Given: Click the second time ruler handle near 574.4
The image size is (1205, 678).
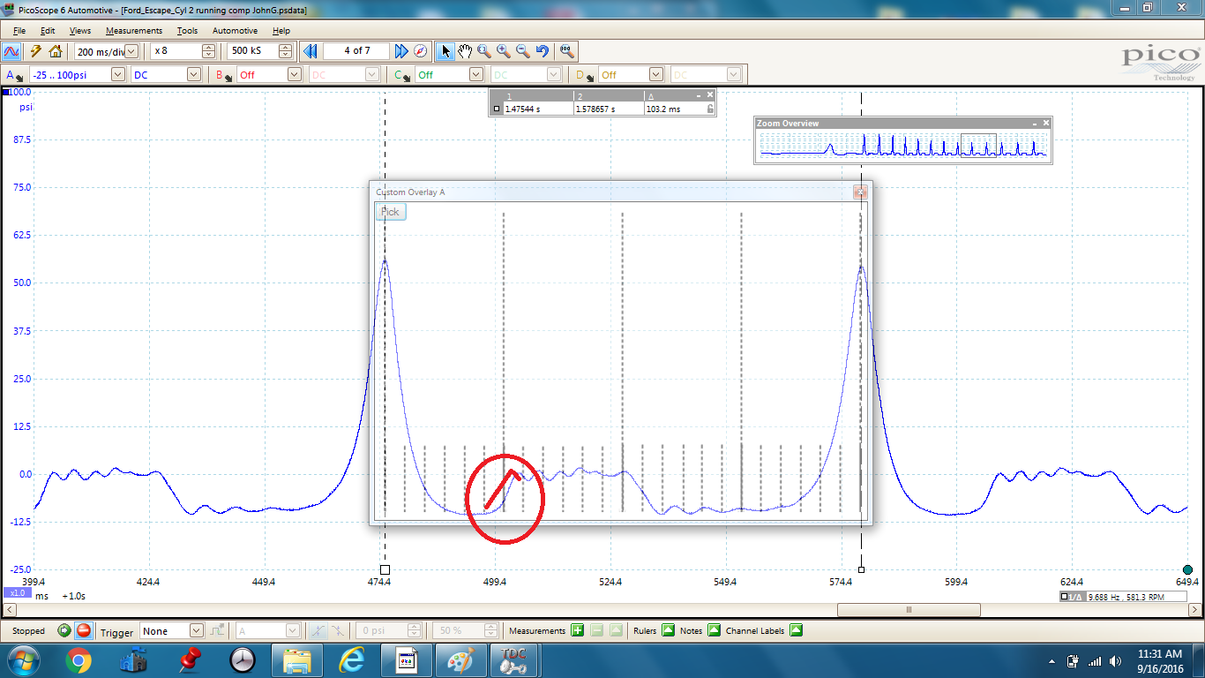Looking at the screenshot, I should (x=861, y=569).
